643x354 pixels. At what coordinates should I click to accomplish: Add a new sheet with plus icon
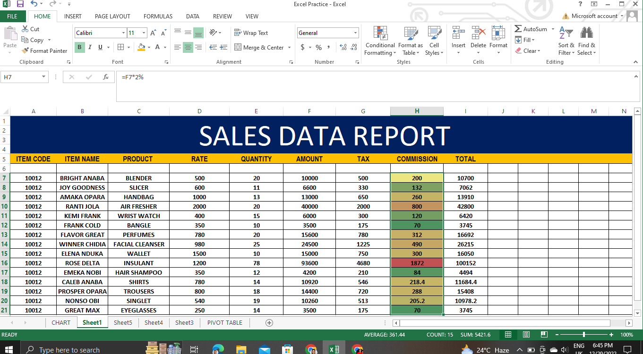269,323
